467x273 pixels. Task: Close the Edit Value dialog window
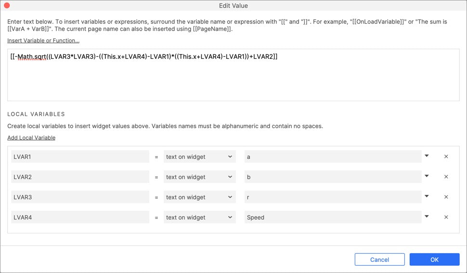tap(7, 6)
